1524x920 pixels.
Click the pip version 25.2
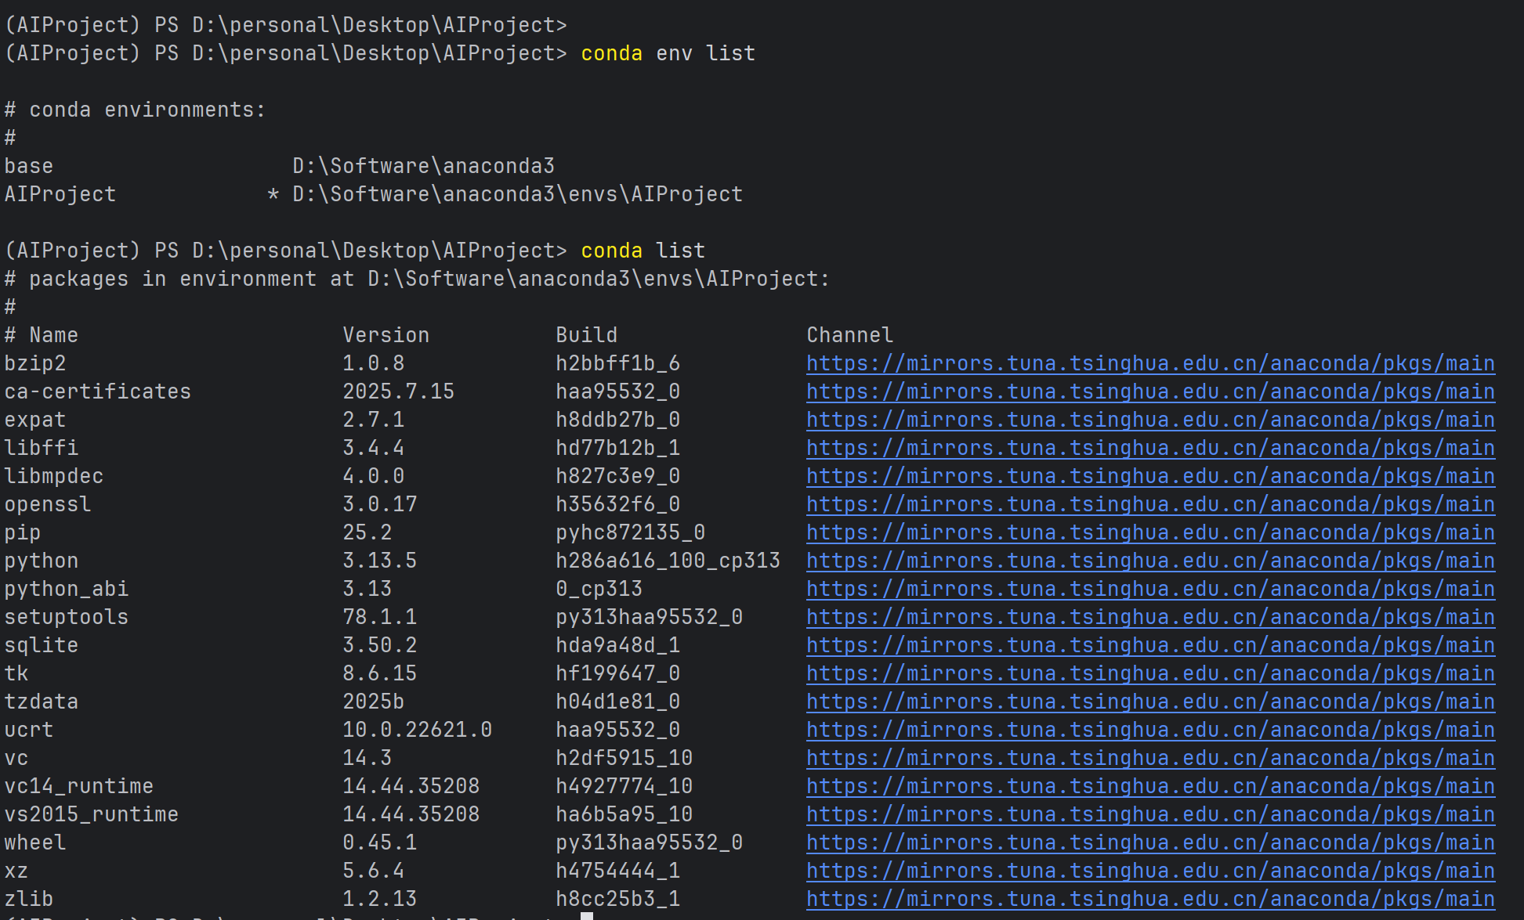[x=367, y=532]
